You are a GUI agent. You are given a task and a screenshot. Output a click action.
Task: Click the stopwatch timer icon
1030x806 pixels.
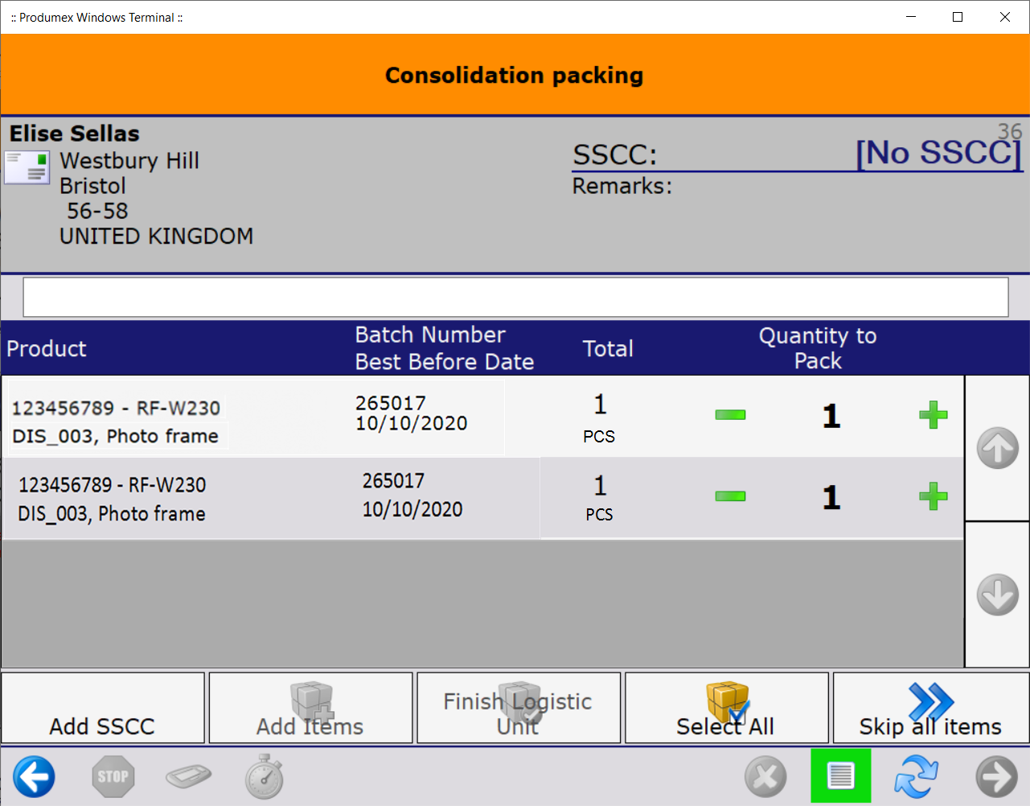(265, 777)
